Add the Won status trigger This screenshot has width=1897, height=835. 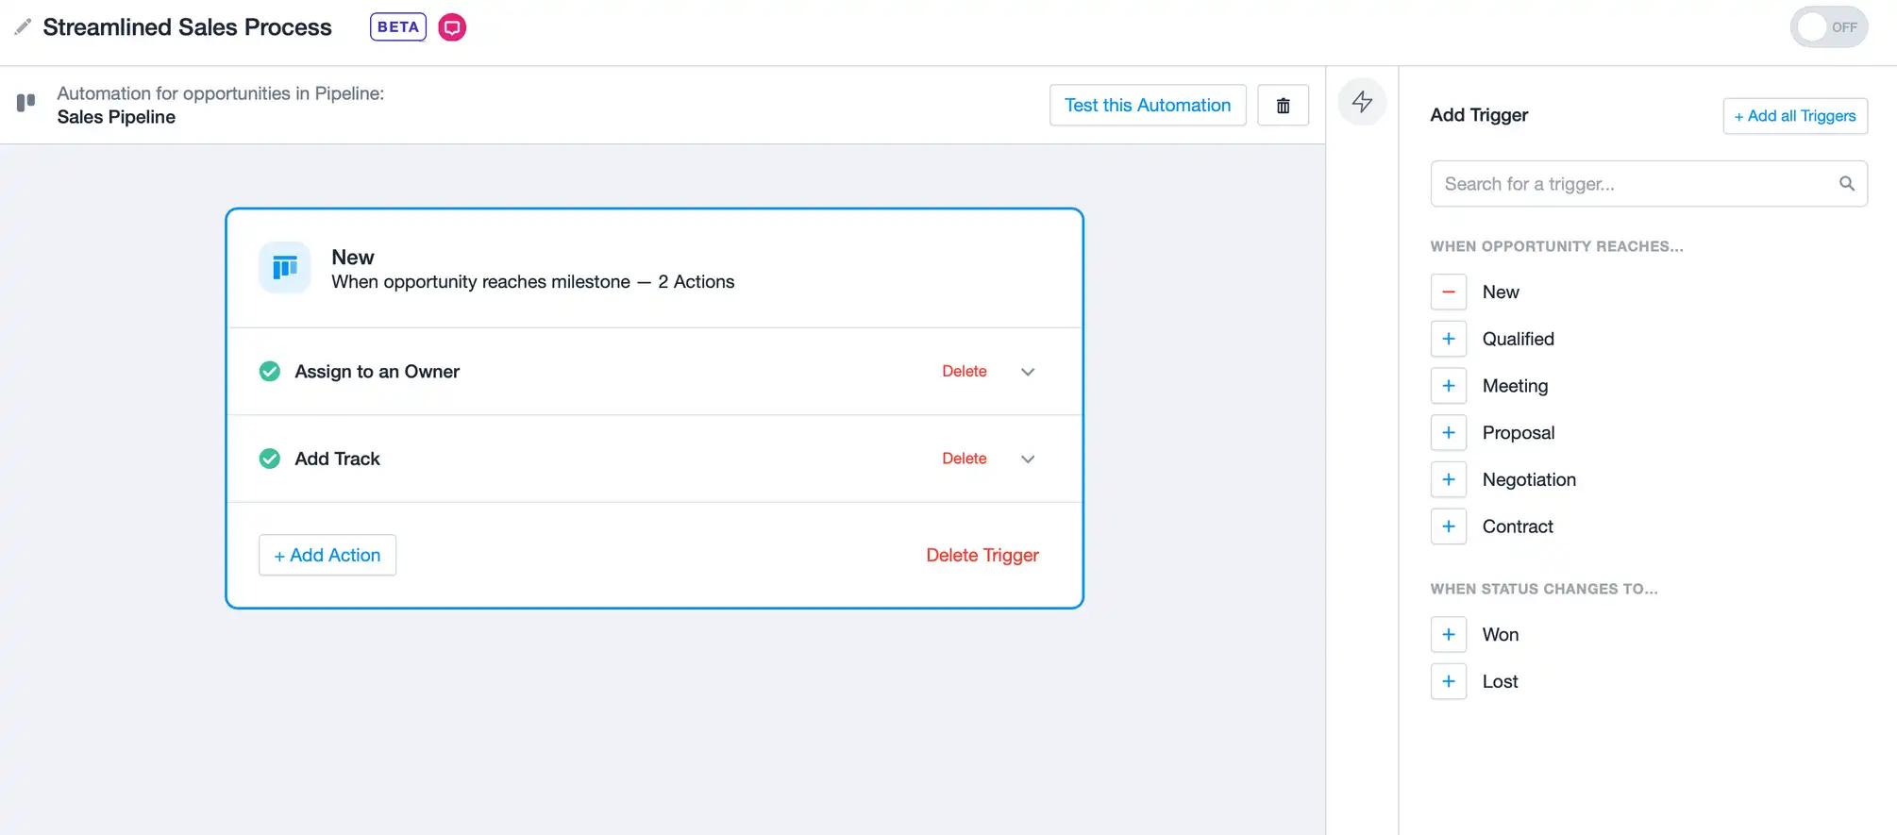(x=1449, y=635)
